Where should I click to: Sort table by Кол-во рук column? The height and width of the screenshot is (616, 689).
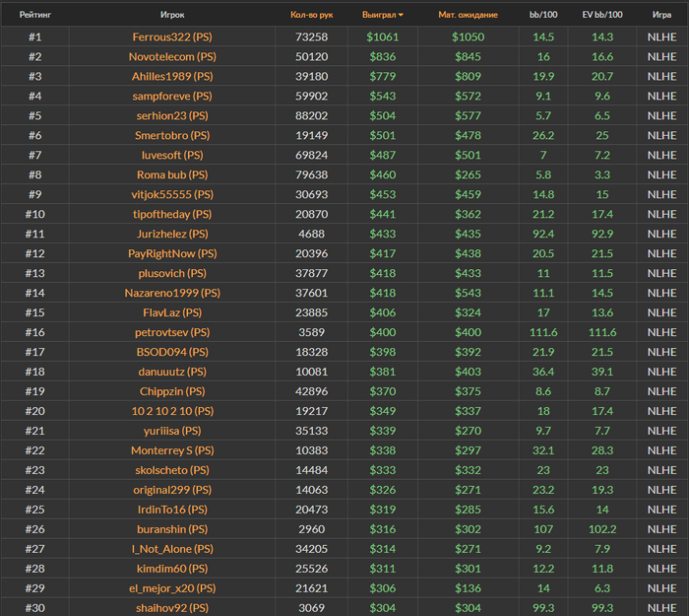tap(311, 15)
